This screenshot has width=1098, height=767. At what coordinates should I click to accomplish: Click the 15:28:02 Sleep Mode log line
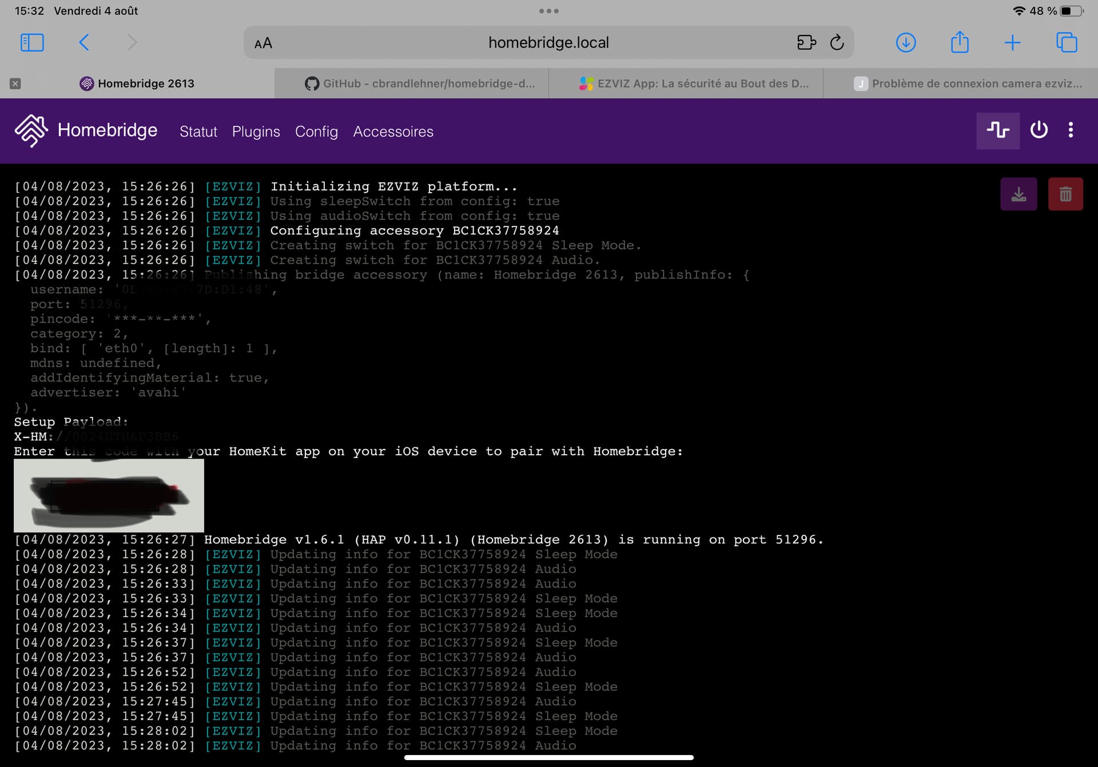[x=316, y=731]
